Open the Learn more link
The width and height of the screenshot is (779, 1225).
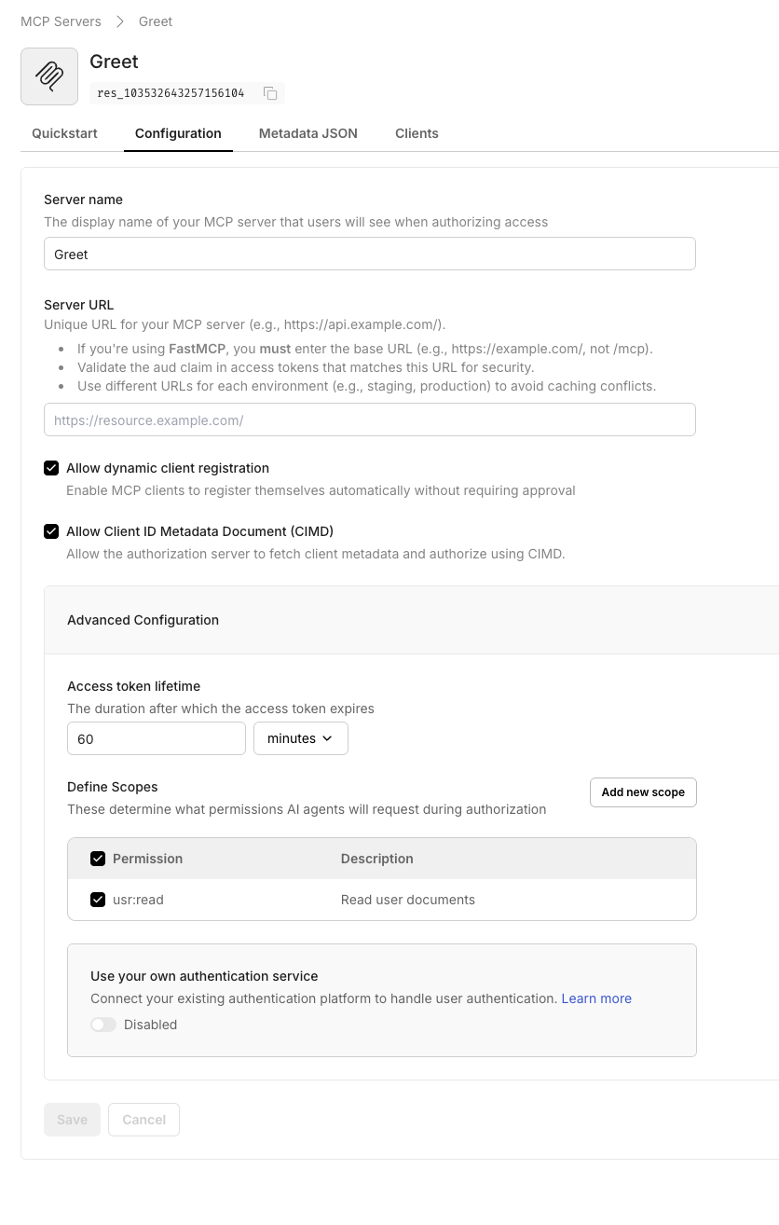coord(596,998)
